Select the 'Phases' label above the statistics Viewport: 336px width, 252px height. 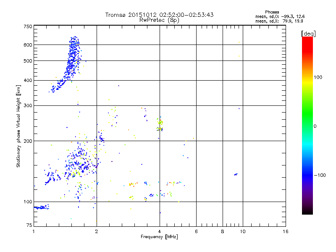click(x=272, y=12)
